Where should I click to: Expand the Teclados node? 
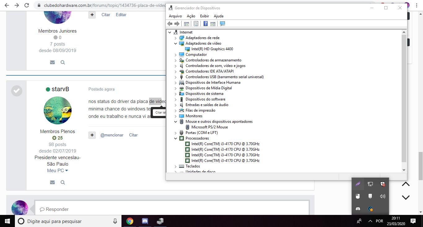pyautogui.click(x=175, y=166)
